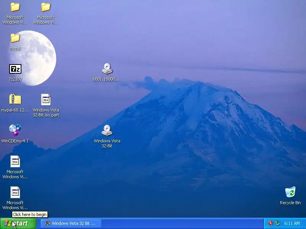The image size is (306, 229).
Task: Open the mypal folder icon
Action: [x=15, y=38]
